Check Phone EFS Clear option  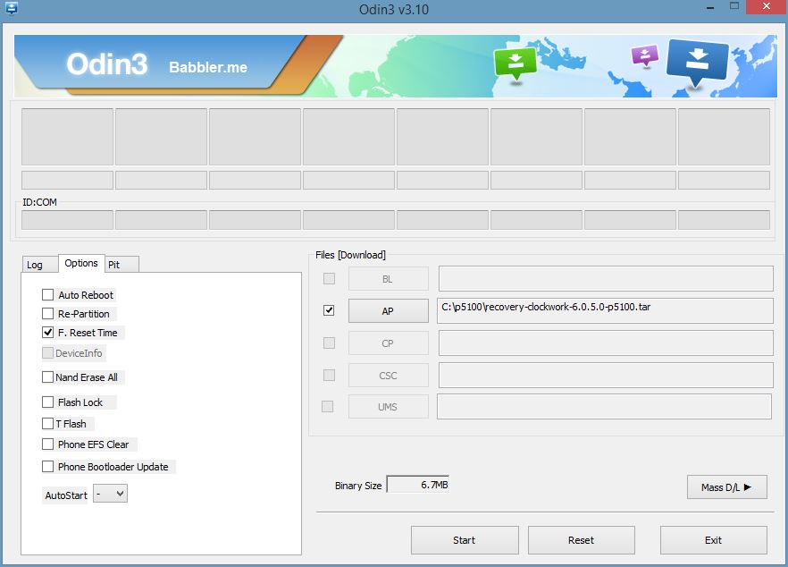pyautogui.click(x=47, y=444)
